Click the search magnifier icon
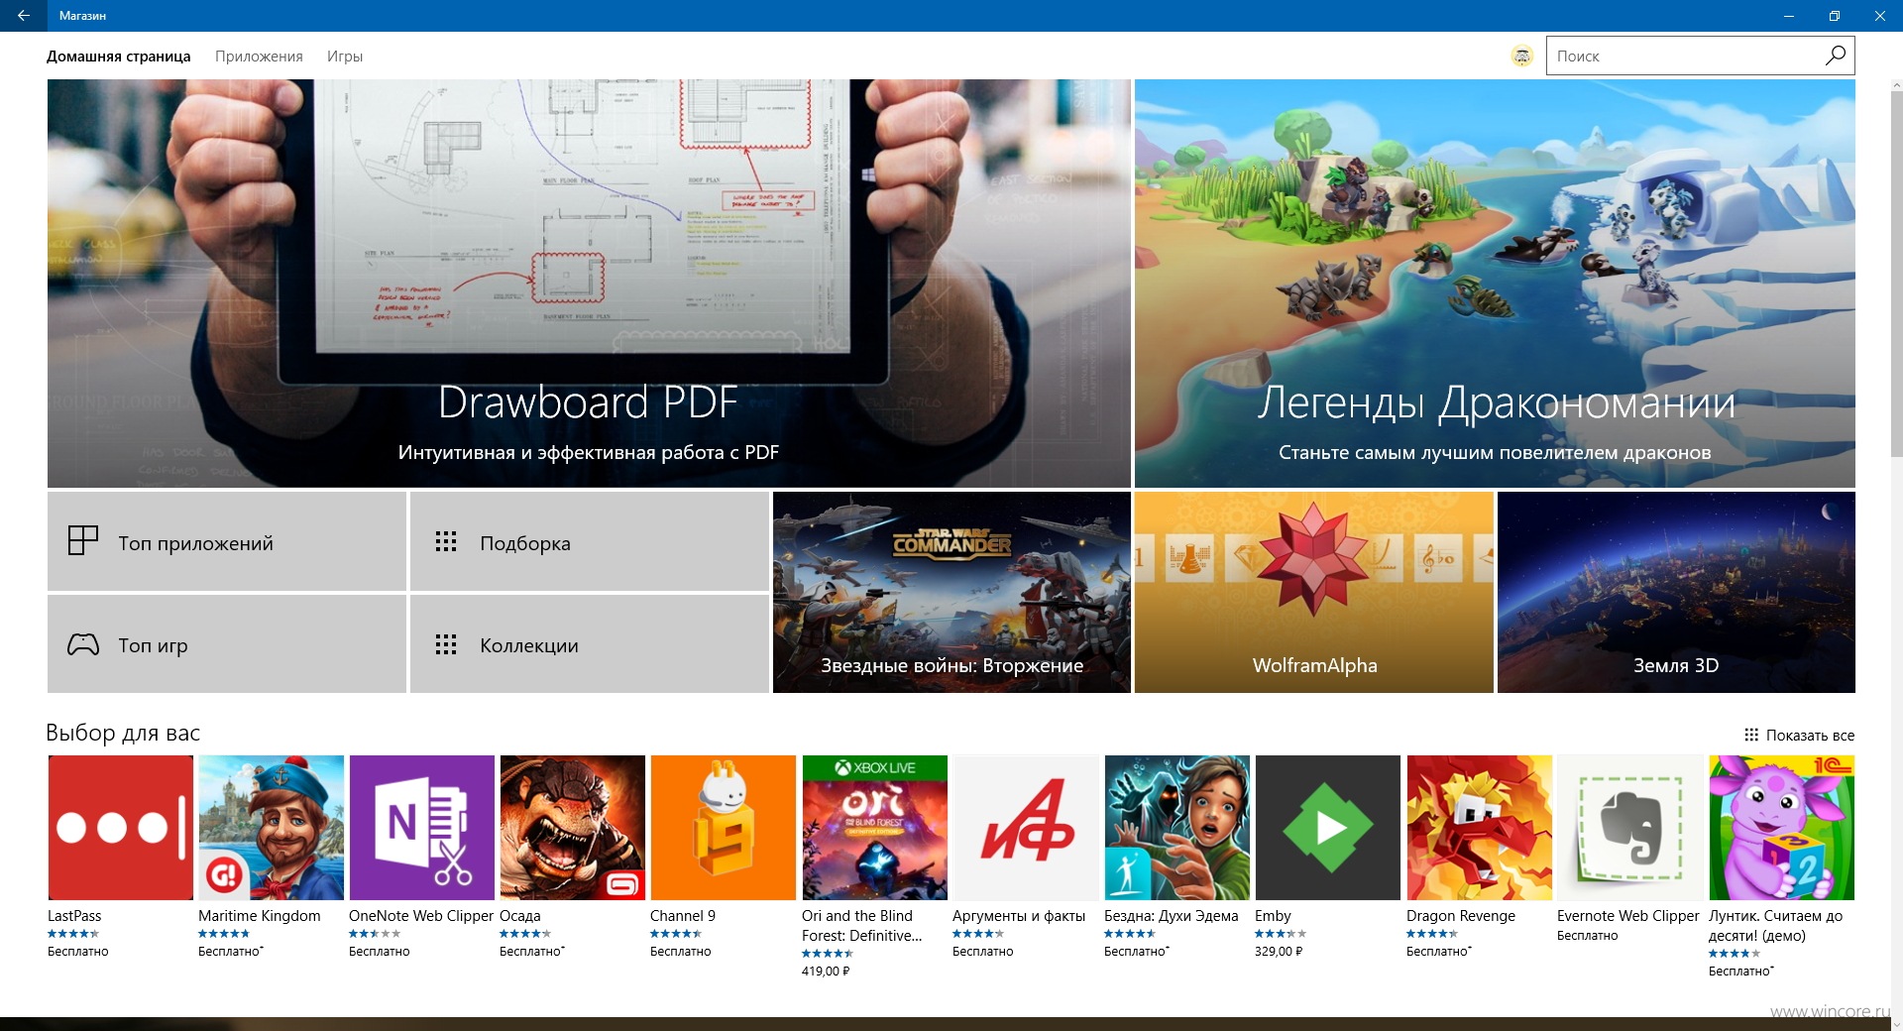This screenshot has width=1903, height=1031. pos(1836,56)
